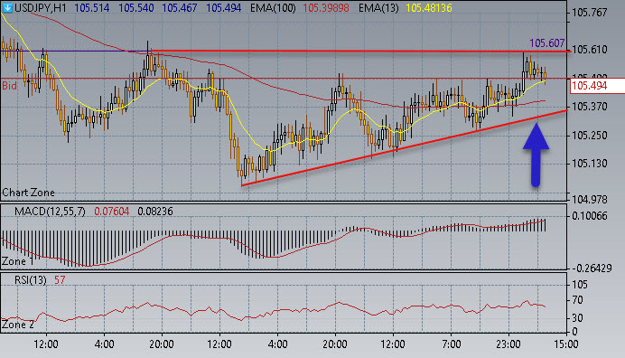The height and width of the screenshot is (358, 625).
Task: Click the 12:00 marker at left of time axis
Action: (46, 344)
